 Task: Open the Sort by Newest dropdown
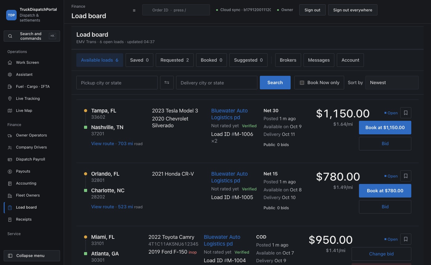[392, 83]
